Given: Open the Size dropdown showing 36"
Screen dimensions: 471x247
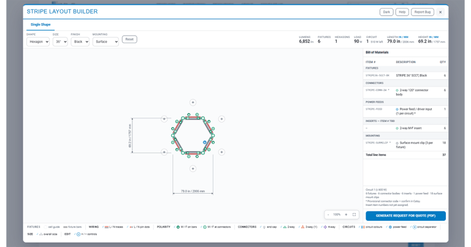Looking at the screenshot, I should [x=60, y=42].
